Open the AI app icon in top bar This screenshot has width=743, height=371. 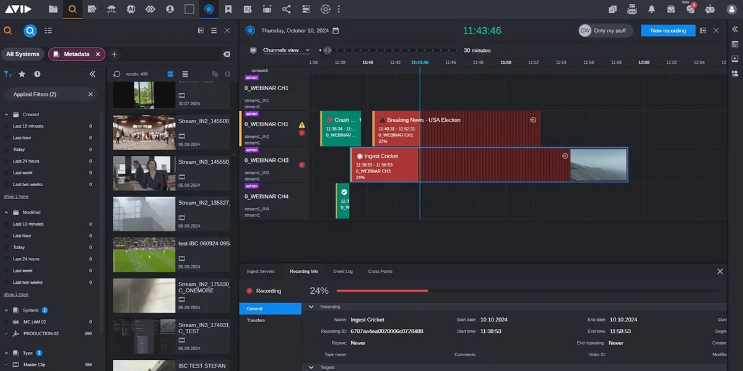tap(131, 9)
